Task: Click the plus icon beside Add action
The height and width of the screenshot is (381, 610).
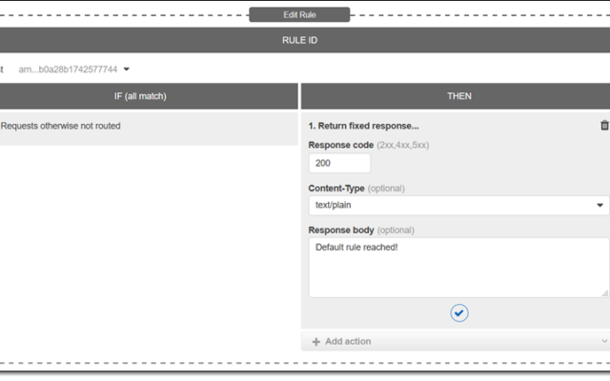Action: pyautogui.click(x=315, y=342)
